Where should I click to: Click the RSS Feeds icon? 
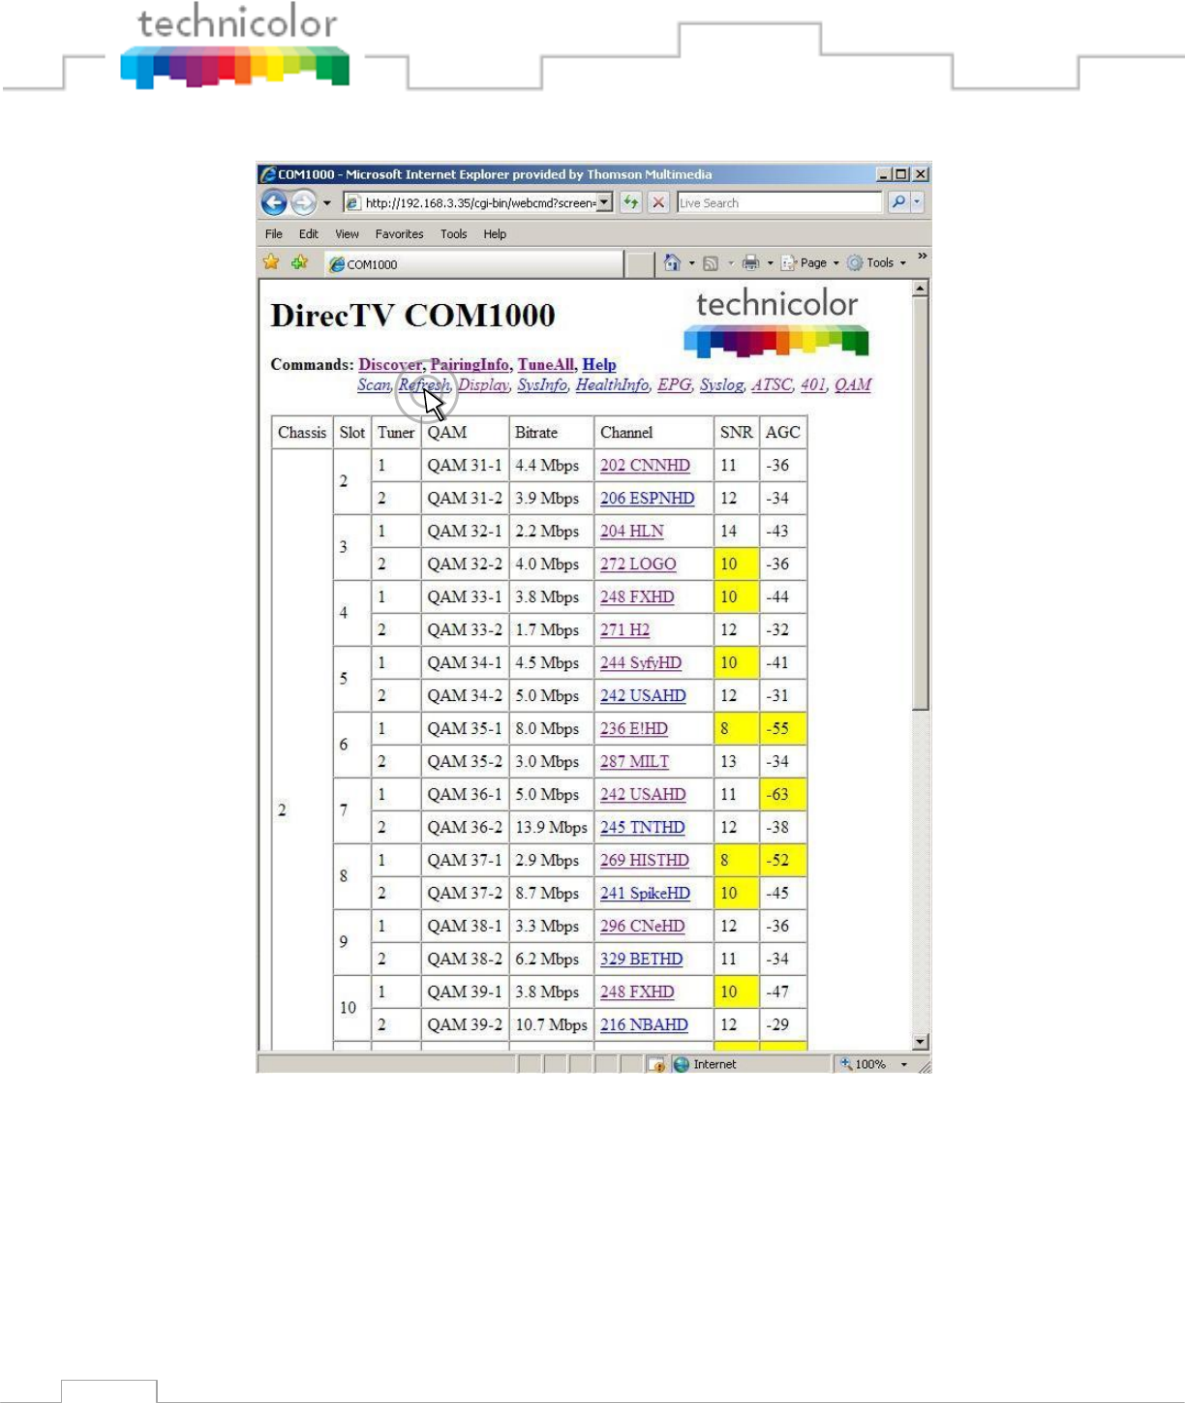coord(711,263)
